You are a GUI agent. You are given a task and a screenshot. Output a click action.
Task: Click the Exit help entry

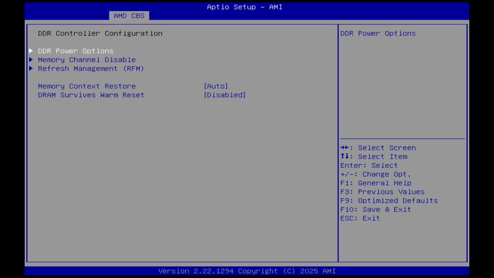(360, 218)
